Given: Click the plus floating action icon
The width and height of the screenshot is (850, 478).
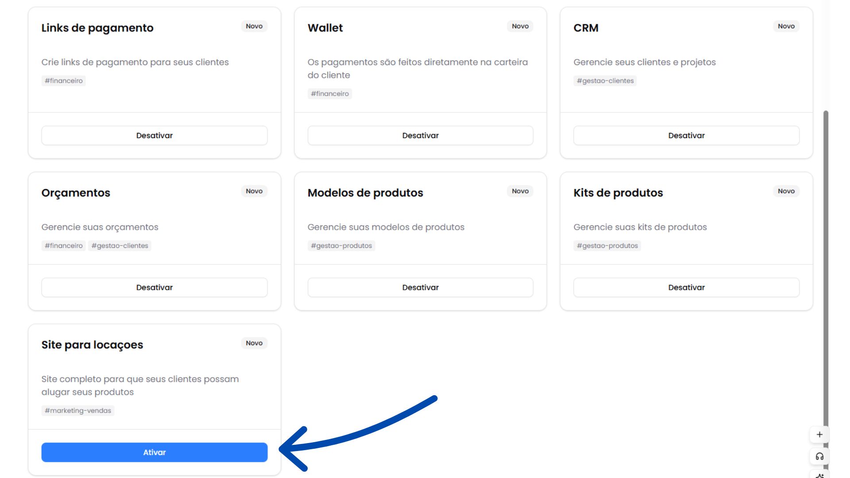Looking at the screenshot, I should pyautogui.click(x=819, y=435).
